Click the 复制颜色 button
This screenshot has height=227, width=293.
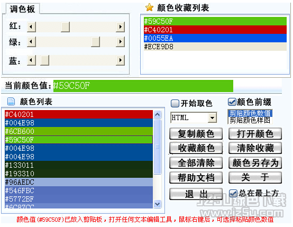click(196, 134)
